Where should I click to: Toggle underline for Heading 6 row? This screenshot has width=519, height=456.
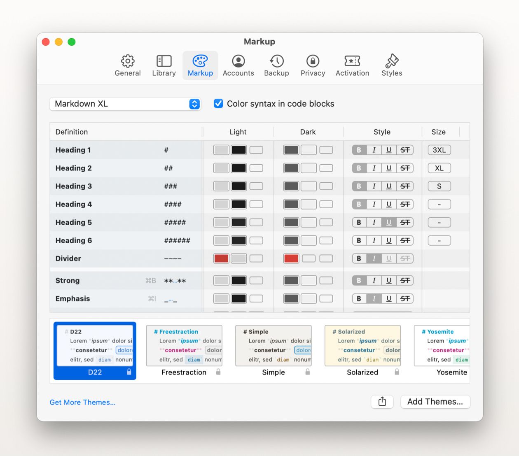(x=389, y=240)
